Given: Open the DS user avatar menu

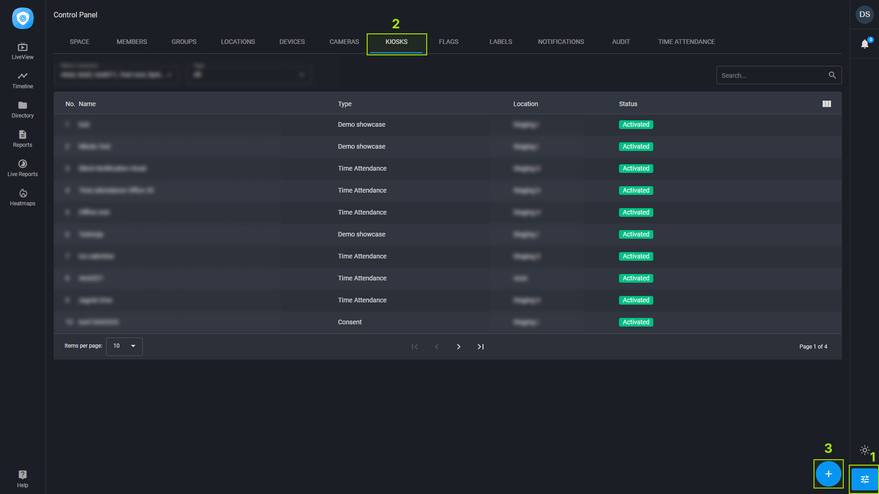Looking at the screenshot, I should (864, 15).
